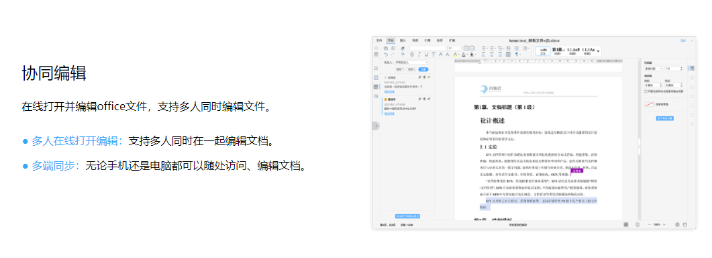Select the 正文 normal style tile

(543, 51)
